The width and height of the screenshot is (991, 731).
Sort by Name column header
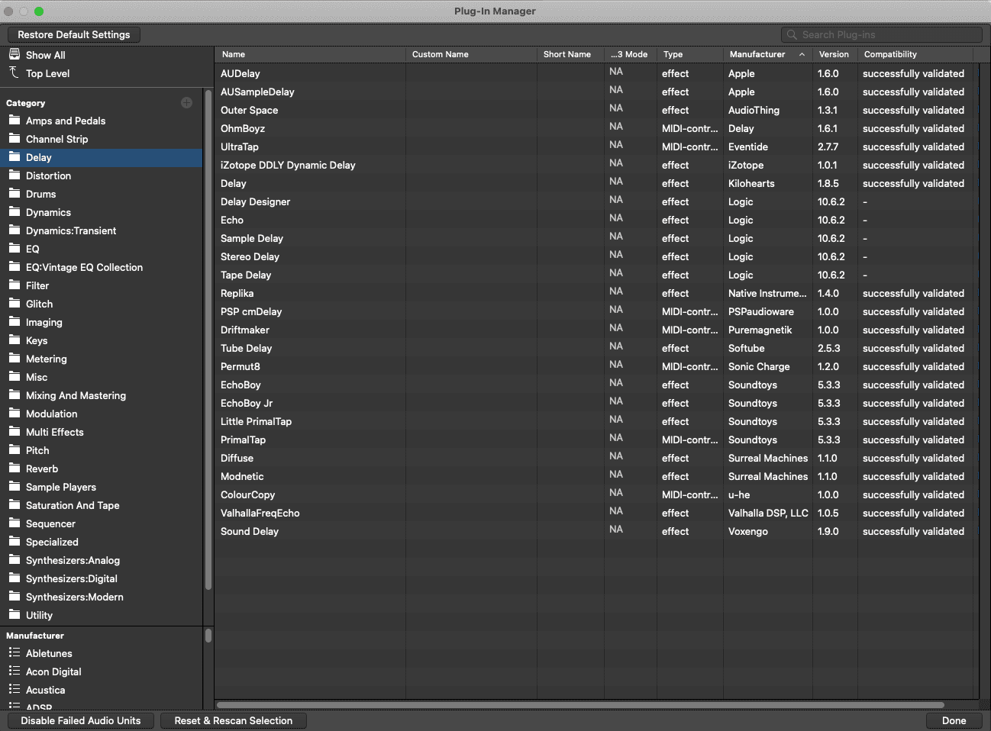click(310, 54)
